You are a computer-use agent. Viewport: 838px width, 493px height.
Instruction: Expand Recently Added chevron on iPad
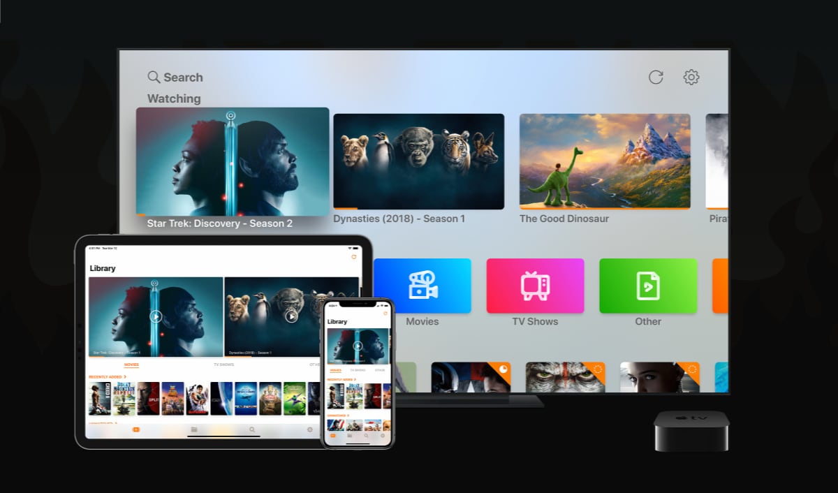(125, 376)
